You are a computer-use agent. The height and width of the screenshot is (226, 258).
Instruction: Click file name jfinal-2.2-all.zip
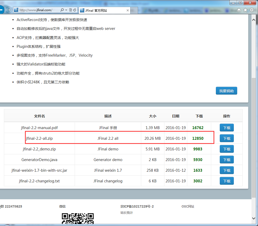coord(39,138)
